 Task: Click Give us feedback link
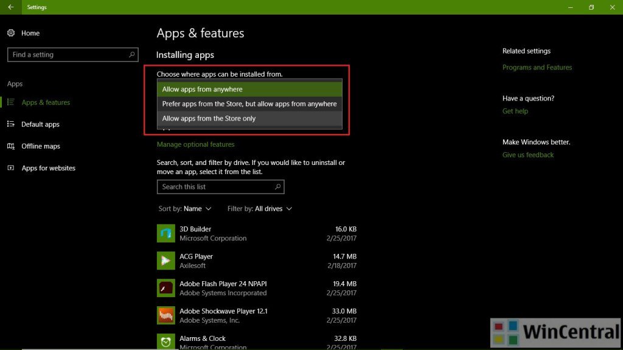click(x=527, y=155)
